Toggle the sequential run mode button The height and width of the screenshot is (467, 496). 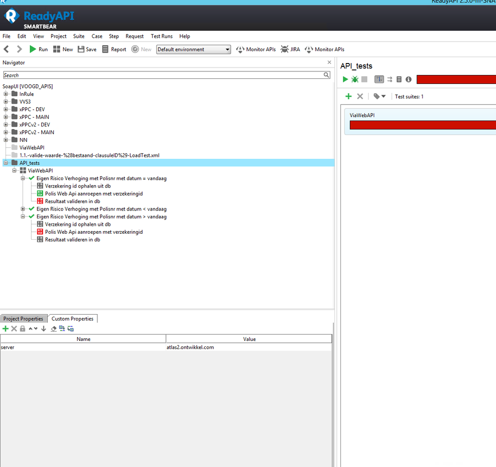tap(379, 79)
